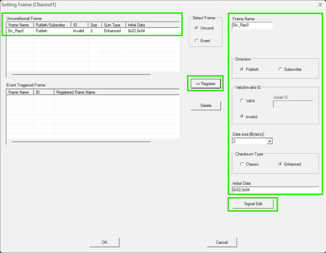Click the Cancel button
The image size is (326, 253).
coord(222,242)
